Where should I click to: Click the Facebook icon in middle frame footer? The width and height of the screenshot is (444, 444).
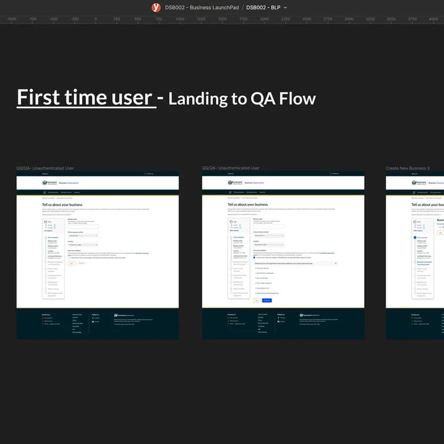click(278, 318)
